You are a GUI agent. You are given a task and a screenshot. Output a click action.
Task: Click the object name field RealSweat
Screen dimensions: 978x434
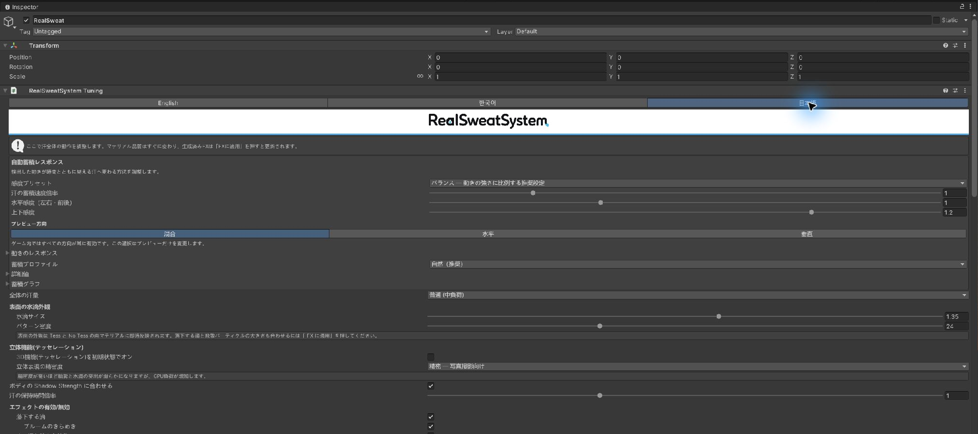pos(482,20)
